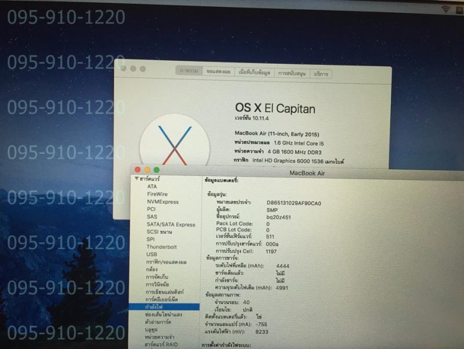Click serial number D865131029AF90CA0
Image resolution: width=464 pixels, height=349 pixels.
point(294,203)
